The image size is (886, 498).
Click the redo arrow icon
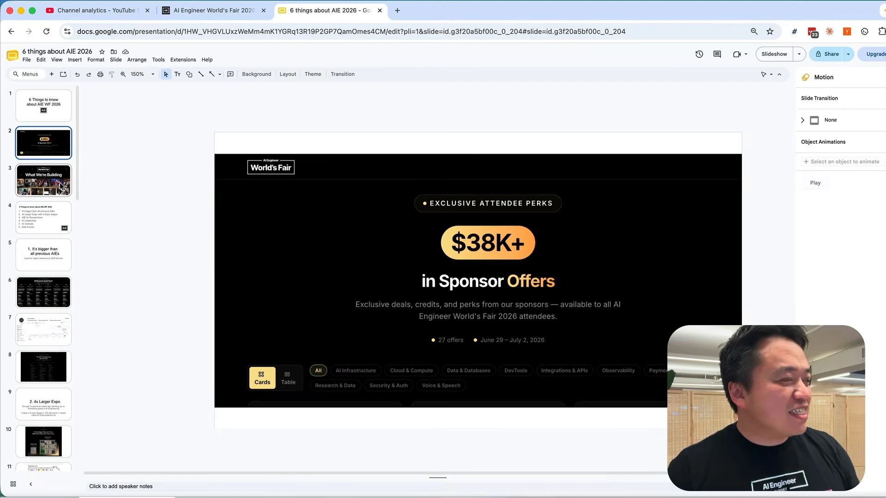coord(89,74)
